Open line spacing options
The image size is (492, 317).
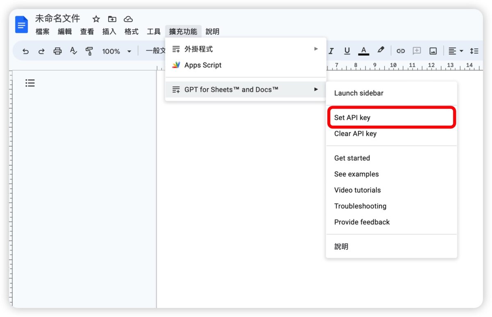pyautogui.click(x=474, y=51)
